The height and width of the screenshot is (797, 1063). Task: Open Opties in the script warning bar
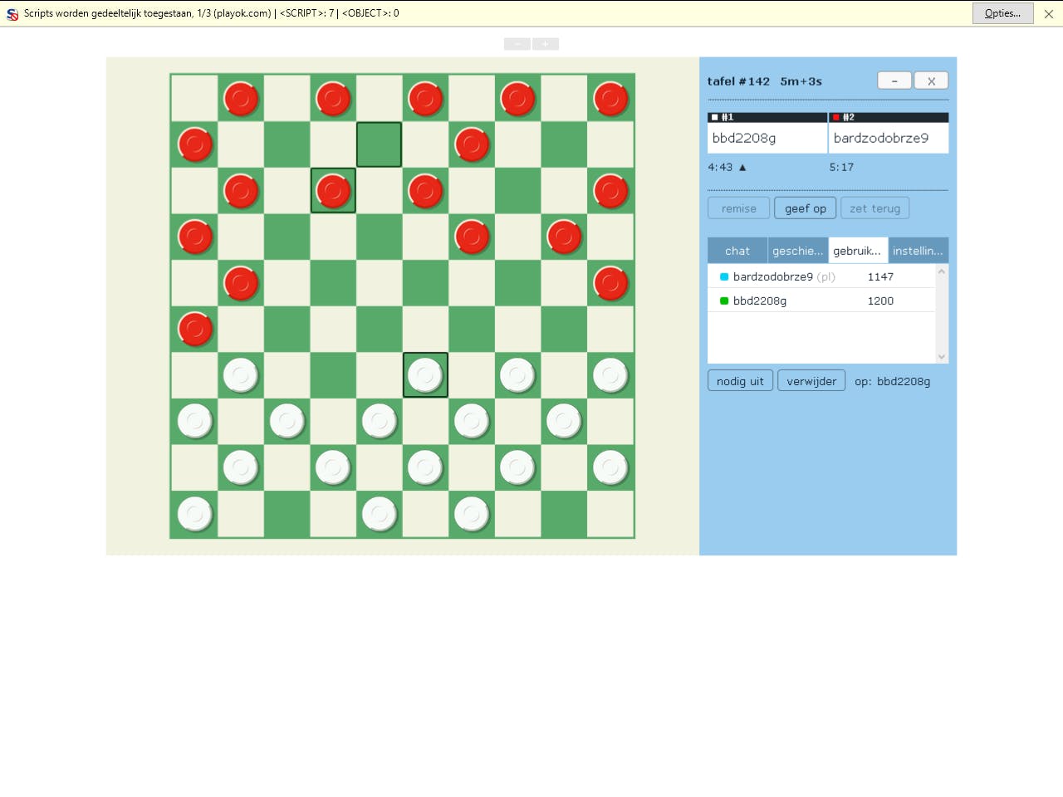[x=1002, y=13]
